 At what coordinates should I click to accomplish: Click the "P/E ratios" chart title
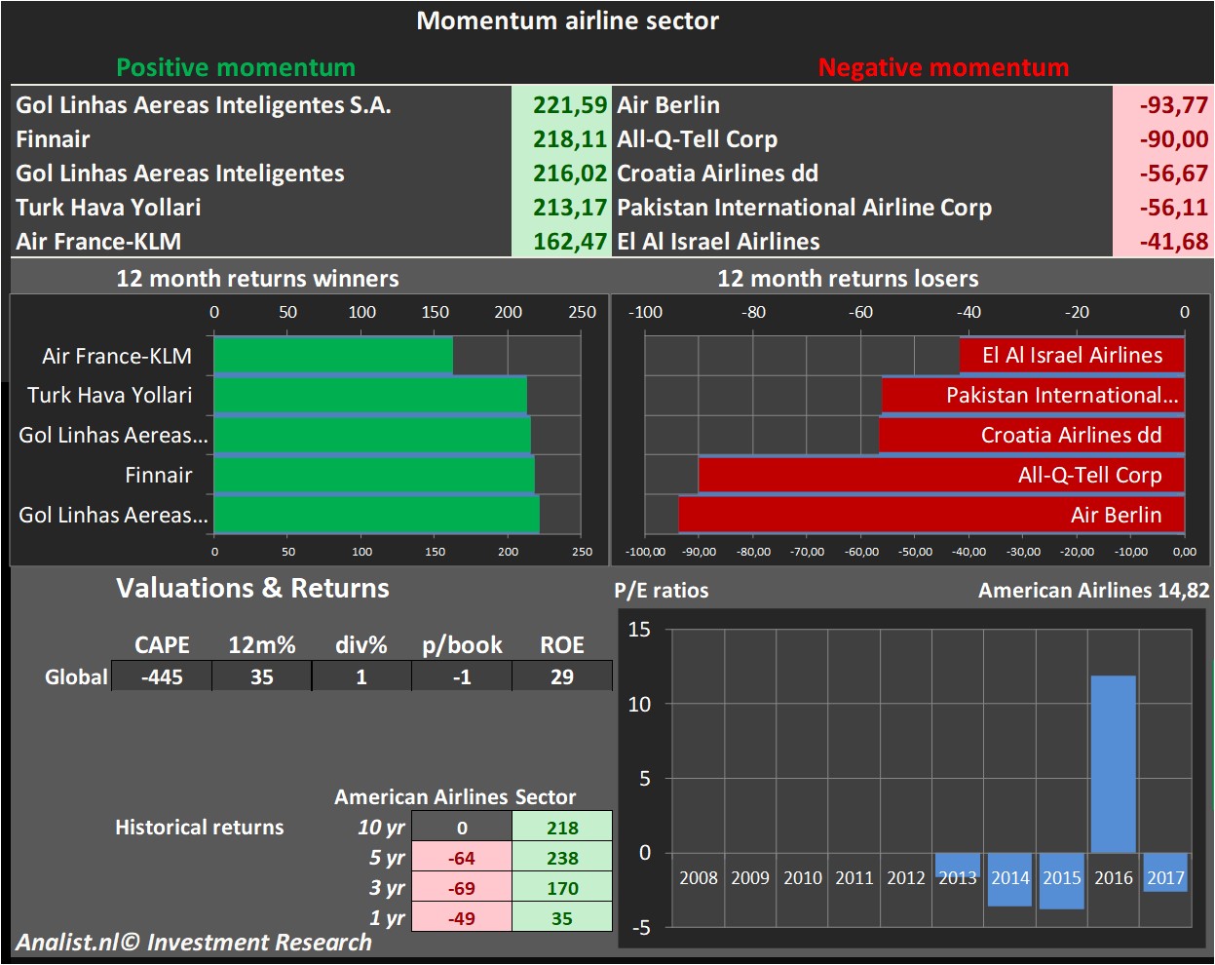[662, 591]
